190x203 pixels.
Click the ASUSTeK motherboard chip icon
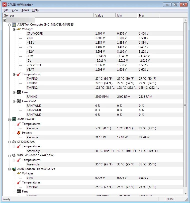[x=14, y=25]
